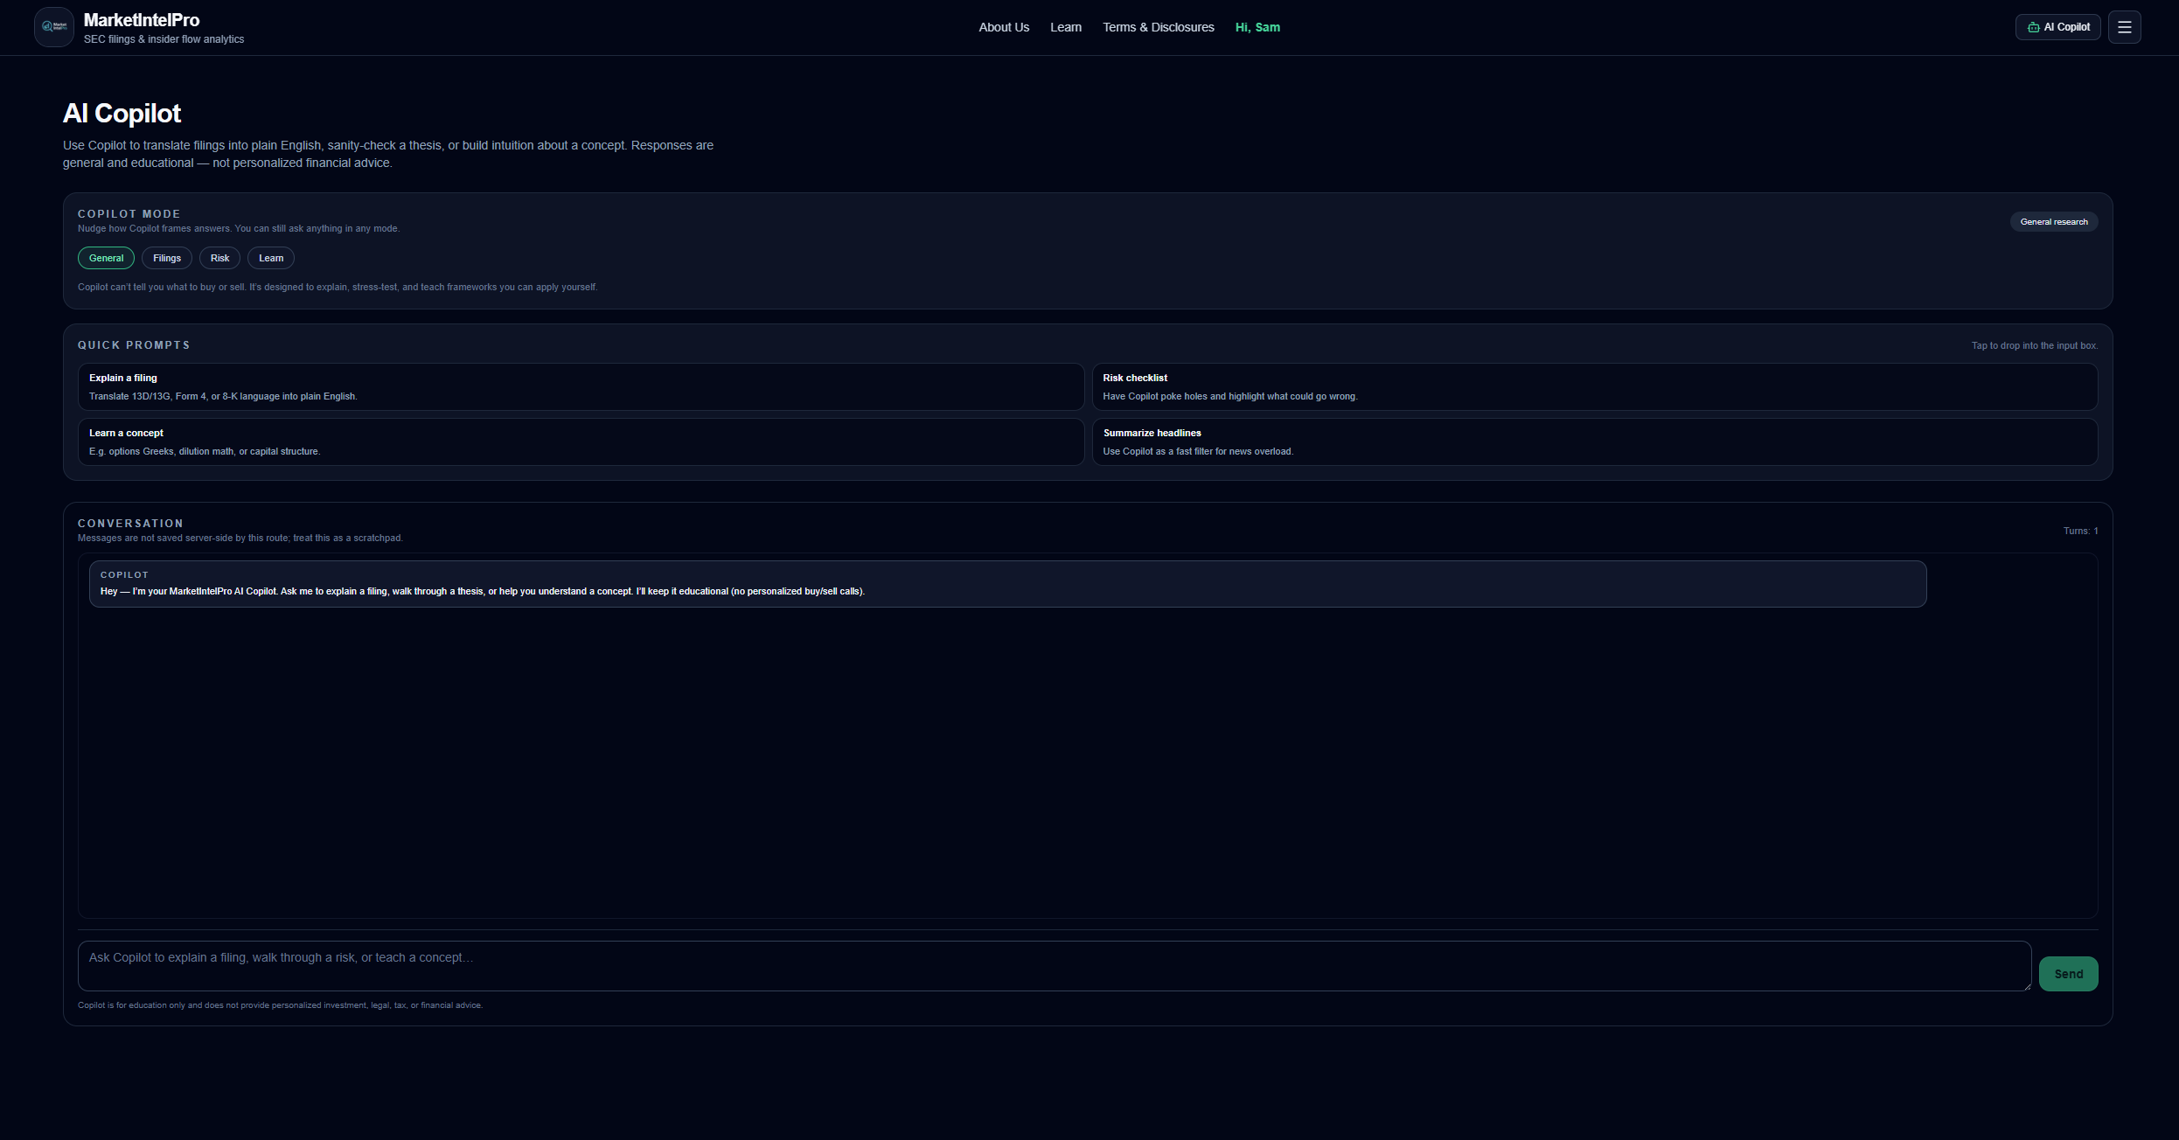This screenshot has height=1140, width=2179.
Task: Activate the Learn copilot mode
Action: tap(270, 258)
